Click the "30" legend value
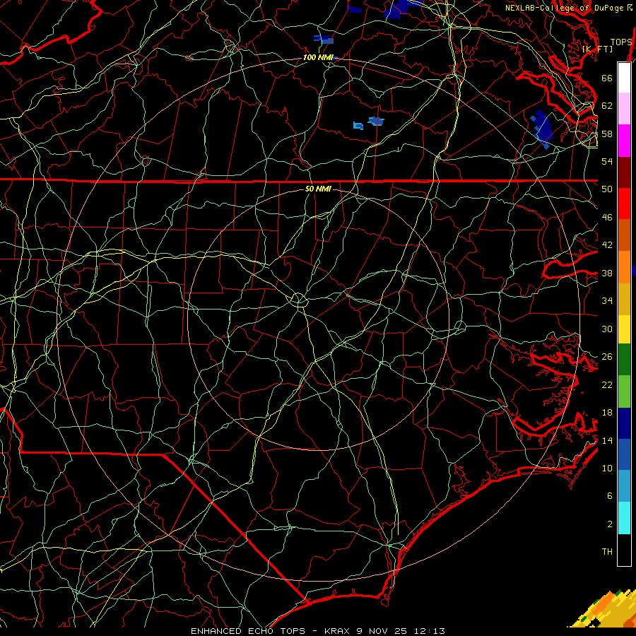636x636 pixels. (x=607, y=329)
